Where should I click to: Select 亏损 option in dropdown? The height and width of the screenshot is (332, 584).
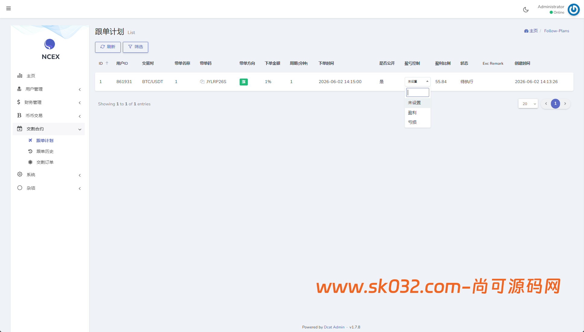tap(417, 122)
